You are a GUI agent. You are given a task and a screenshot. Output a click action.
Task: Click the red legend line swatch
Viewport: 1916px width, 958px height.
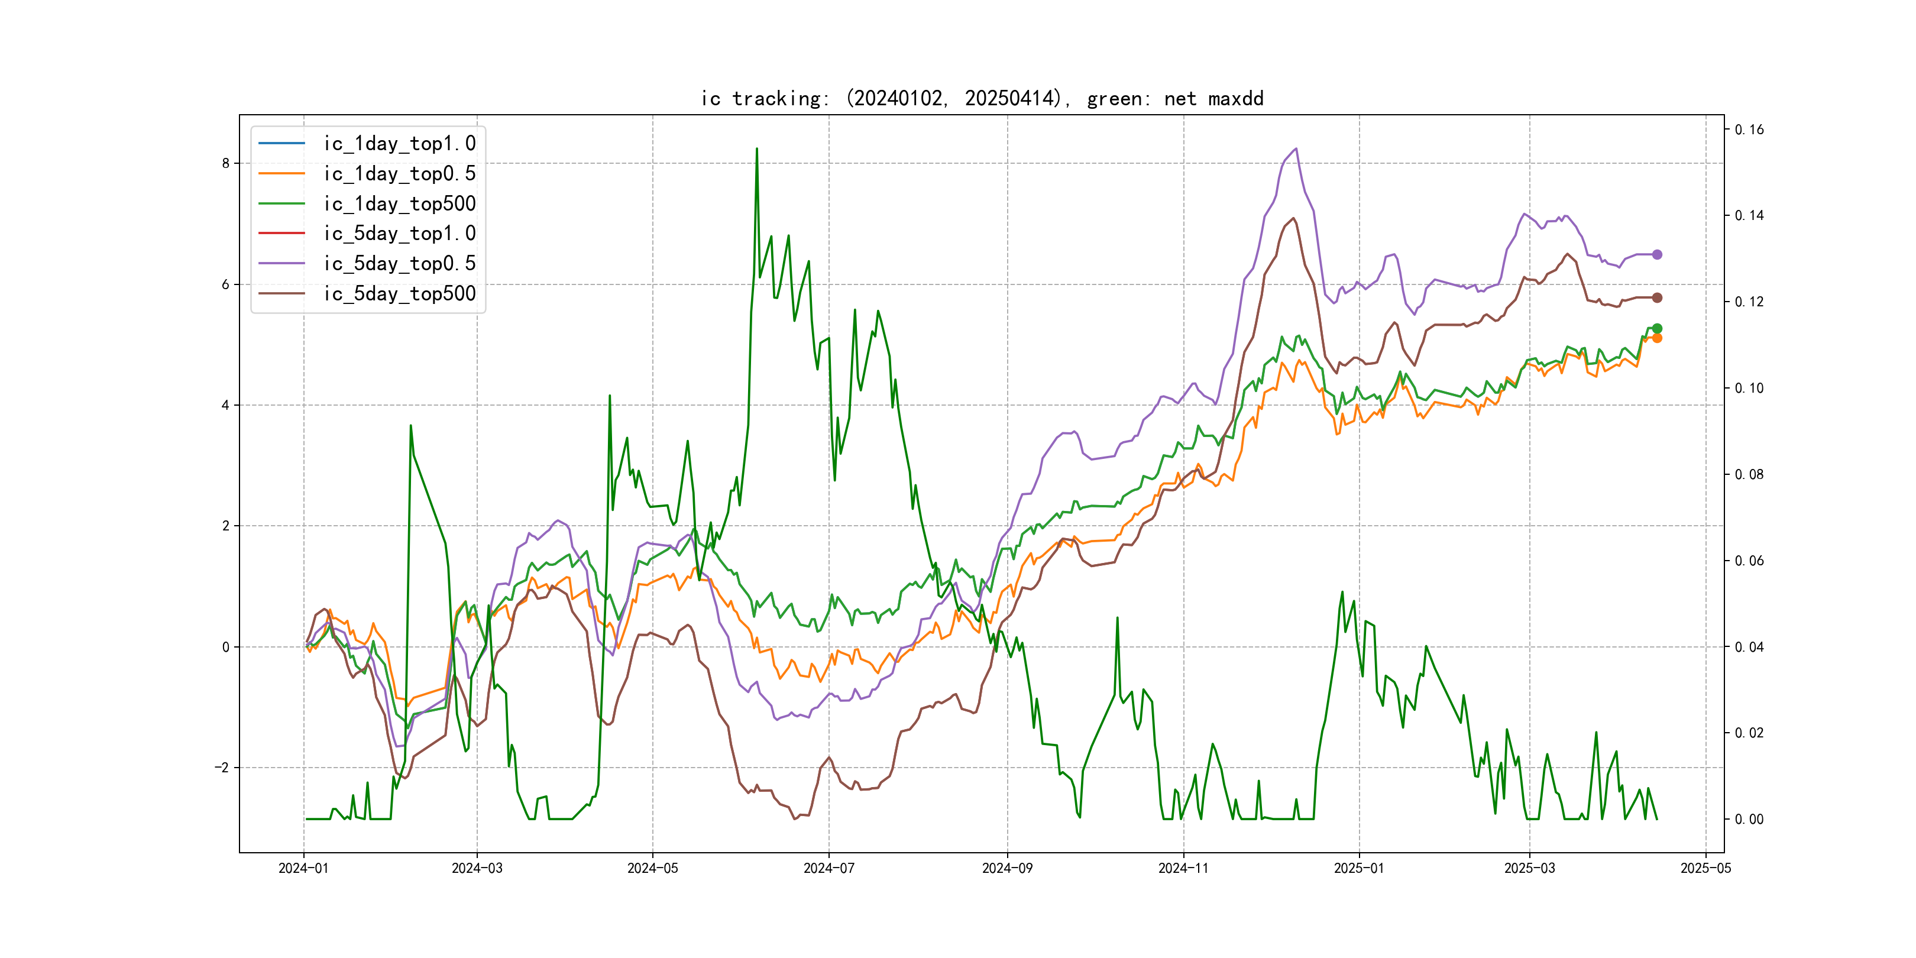pos(282,234)
